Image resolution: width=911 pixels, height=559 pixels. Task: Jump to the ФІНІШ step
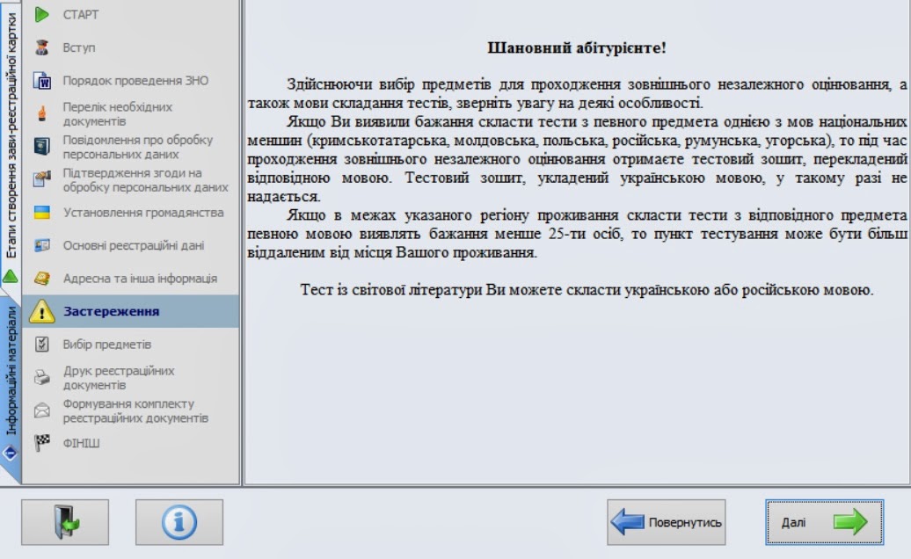[x=131, y=443]
